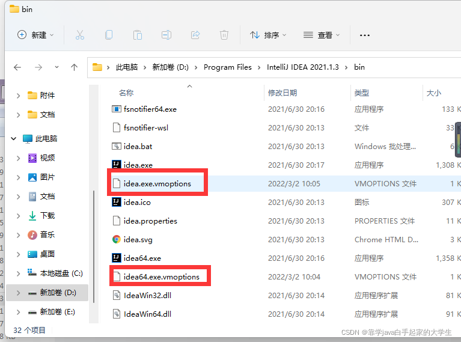
Task: Click the idea.bat batch file icon
Action: [117, 146]
